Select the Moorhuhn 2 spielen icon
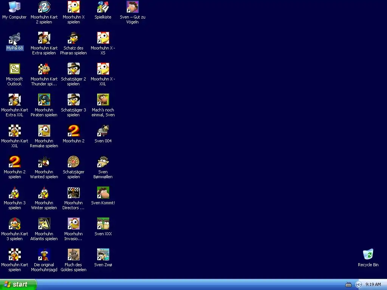The image size is (387, 290). 15,162
